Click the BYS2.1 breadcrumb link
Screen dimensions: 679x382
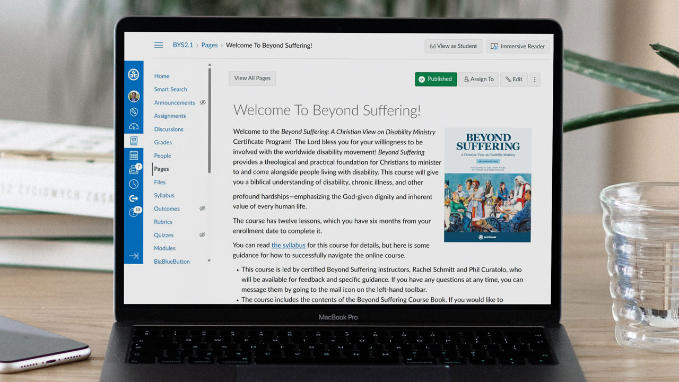183,45
